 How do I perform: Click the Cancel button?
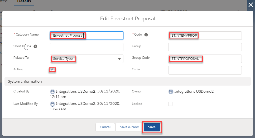(x=105, y=127)
